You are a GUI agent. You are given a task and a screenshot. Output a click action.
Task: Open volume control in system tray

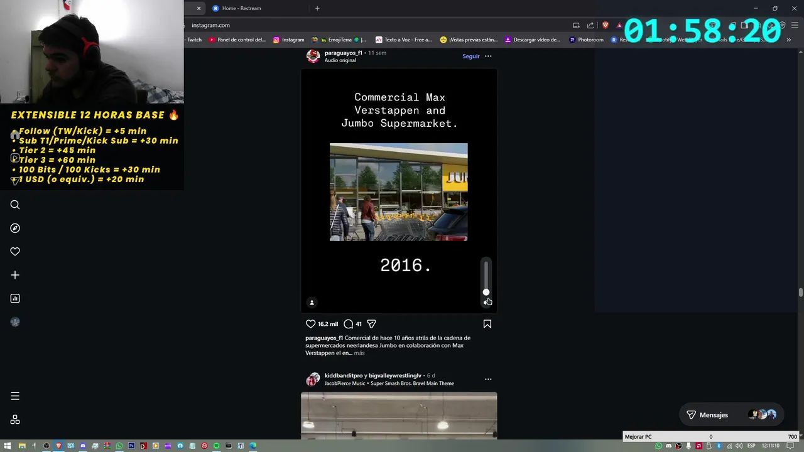pyautogui.click(x=739, y=446)
